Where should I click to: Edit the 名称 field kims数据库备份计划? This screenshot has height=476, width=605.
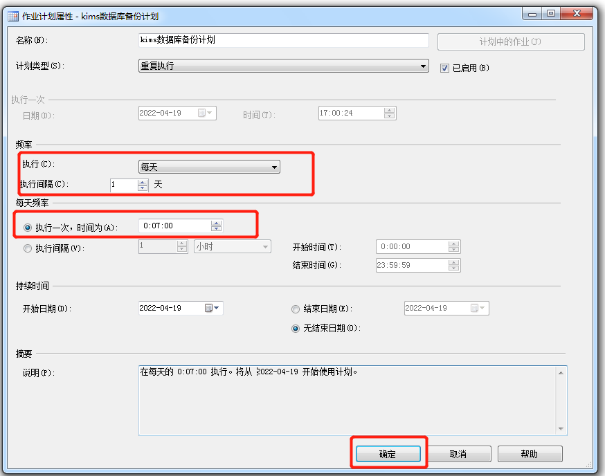pyautogui.click(x=284, y=40)
